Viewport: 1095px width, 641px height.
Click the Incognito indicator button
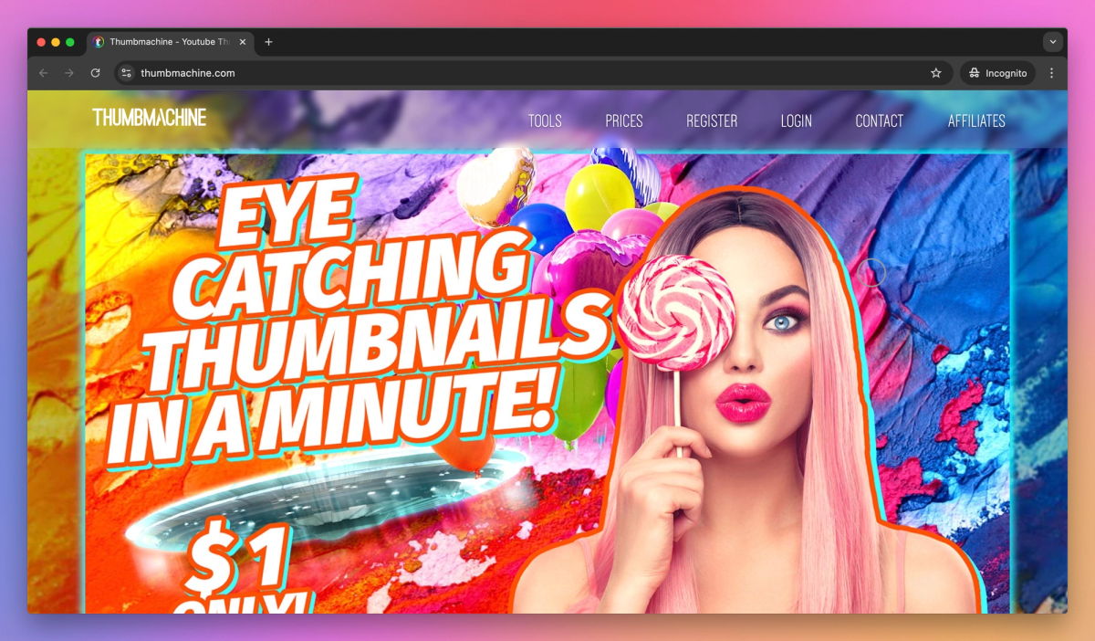pos(997,73)
